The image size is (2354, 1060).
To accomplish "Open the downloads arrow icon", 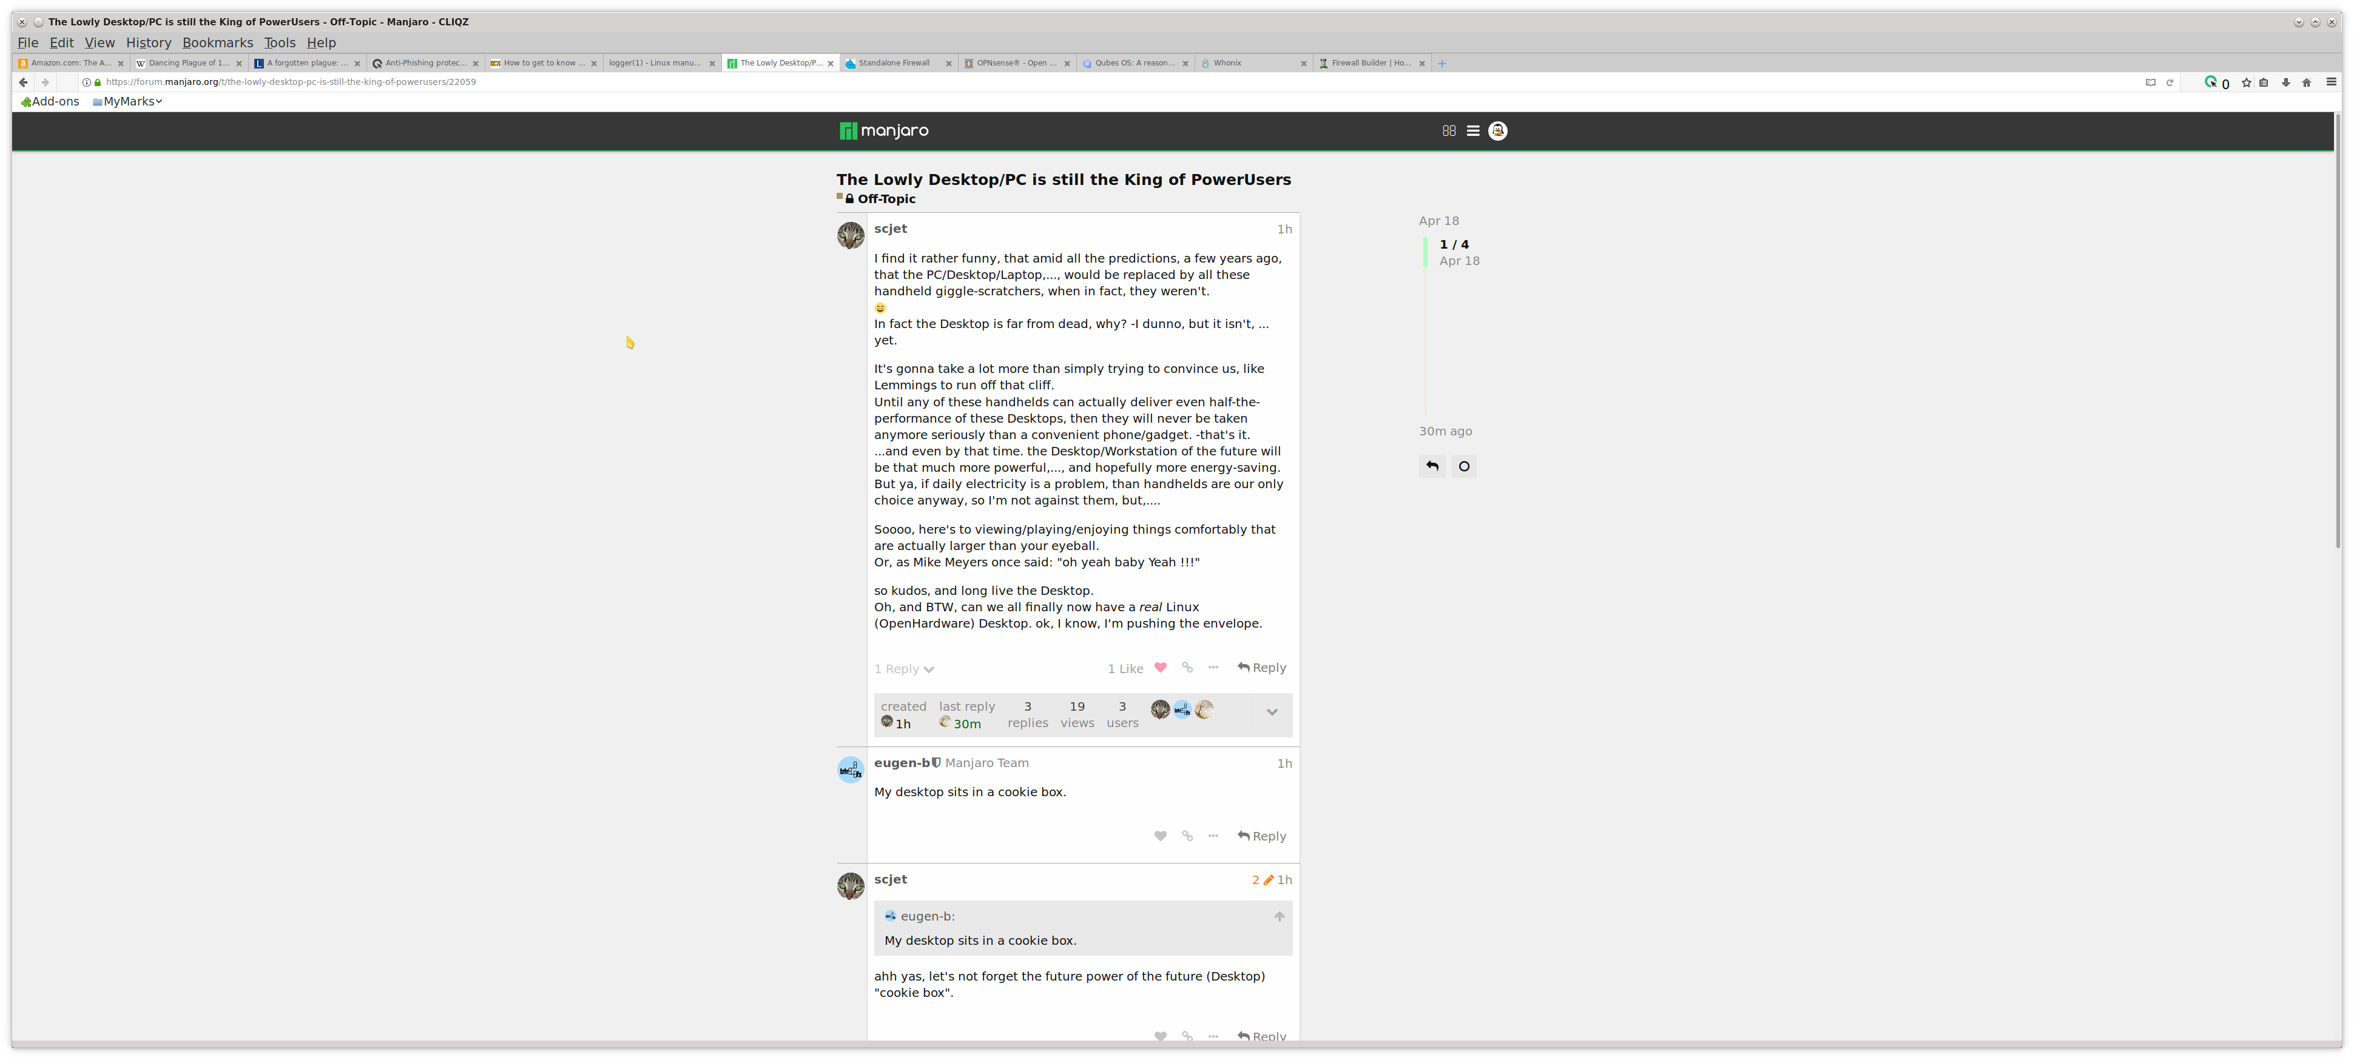I will [x=2285, y=82].
